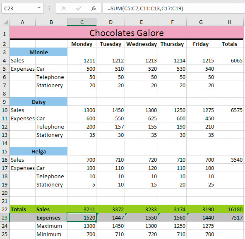Click the Totals heading in column H
This screenshot has width=245, height=239.
point(229,44)
